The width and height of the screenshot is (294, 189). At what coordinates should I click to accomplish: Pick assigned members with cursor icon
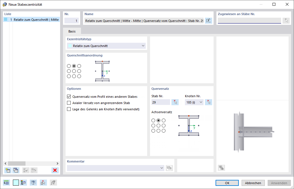pos(286,21)
